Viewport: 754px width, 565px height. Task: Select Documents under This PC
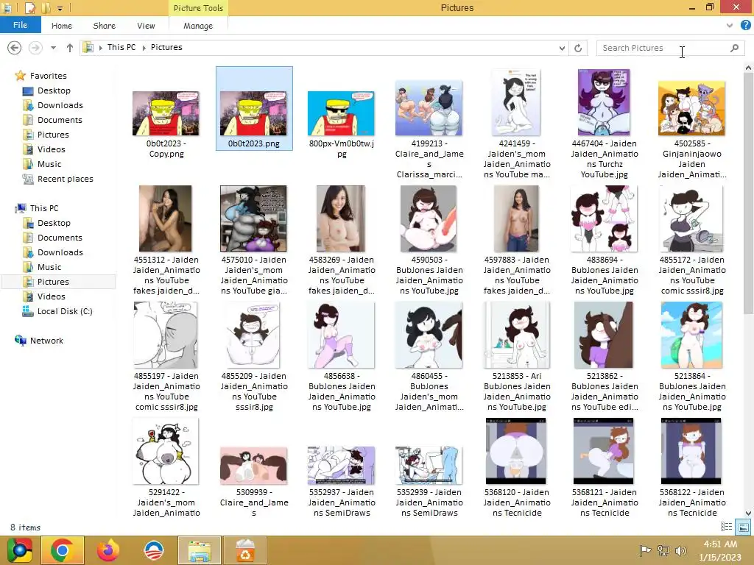tap(60, 238)
